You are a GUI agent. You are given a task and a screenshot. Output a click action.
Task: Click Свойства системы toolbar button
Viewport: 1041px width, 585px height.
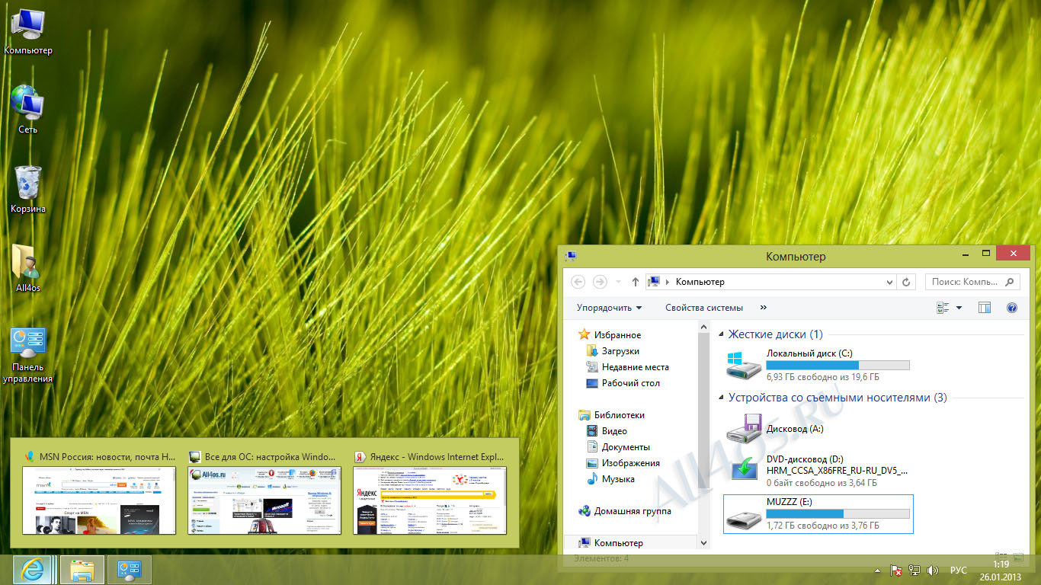pos(703,308)
